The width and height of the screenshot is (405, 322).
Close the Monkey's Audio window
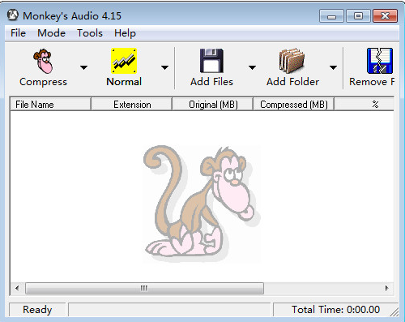(385, 16)
